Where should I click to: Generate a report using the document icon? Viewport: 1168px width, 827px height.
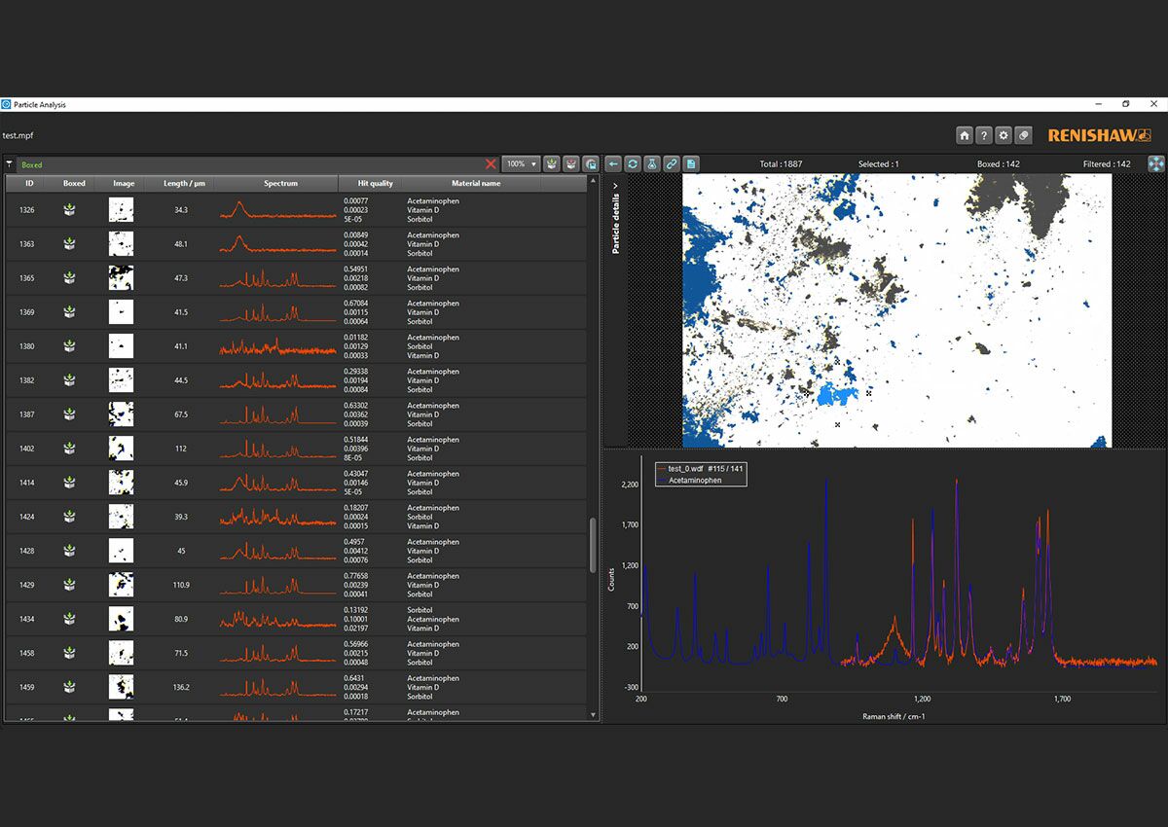(692, 163)
